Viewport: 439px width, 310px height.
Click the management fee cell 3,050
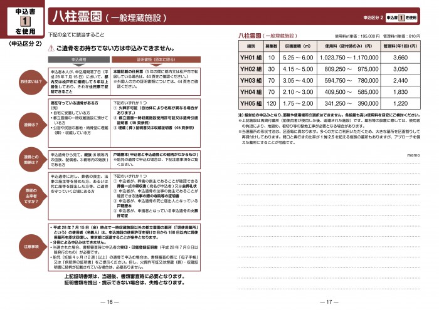pos(400,69)
